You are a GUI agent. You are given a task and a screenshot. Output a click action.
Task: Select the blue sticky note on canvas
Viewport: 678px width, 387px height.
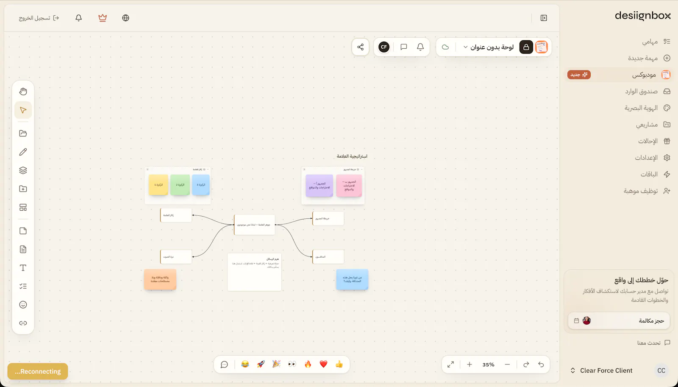(x=352, y=279)
